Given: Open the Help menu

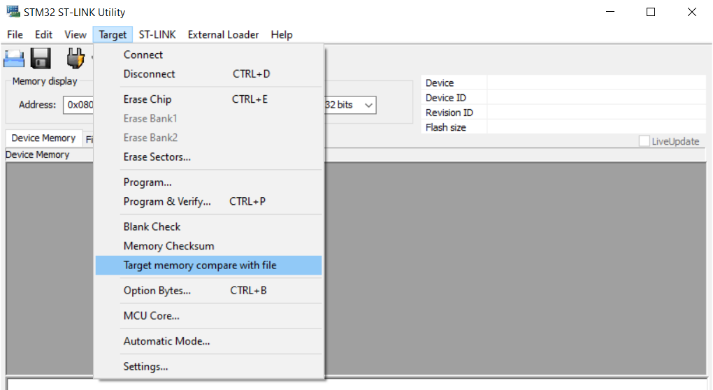Looking at the screenshot, I should 282,34.
